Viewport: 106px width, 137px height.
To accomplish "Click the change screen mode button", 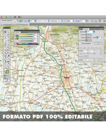I will [7, 81].
